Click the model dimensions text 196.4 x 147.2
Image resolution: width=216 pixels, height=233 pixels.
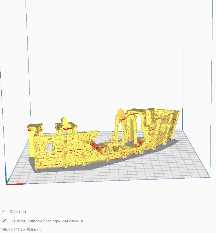[21, 229]
